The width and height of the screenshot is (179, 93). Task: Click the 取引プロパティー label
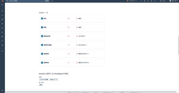tap(84, 54)
